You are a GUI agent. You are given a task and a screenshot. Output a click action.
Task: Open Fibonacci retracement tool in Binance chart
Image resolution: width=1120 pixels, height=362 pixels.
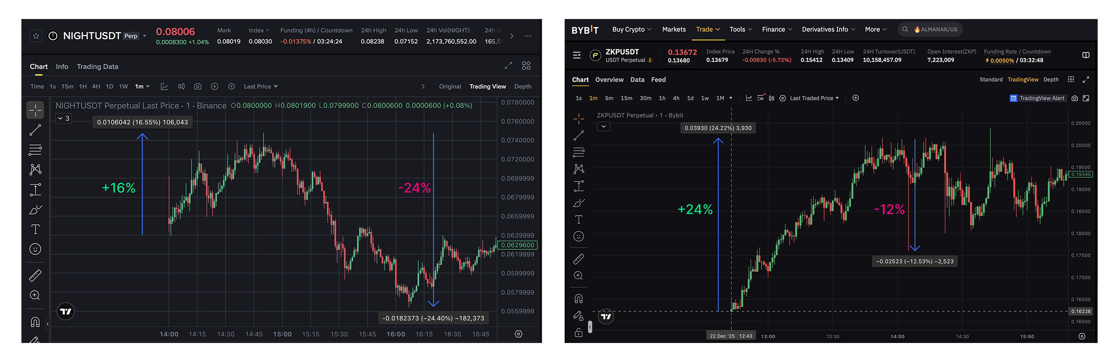(35, 150)
